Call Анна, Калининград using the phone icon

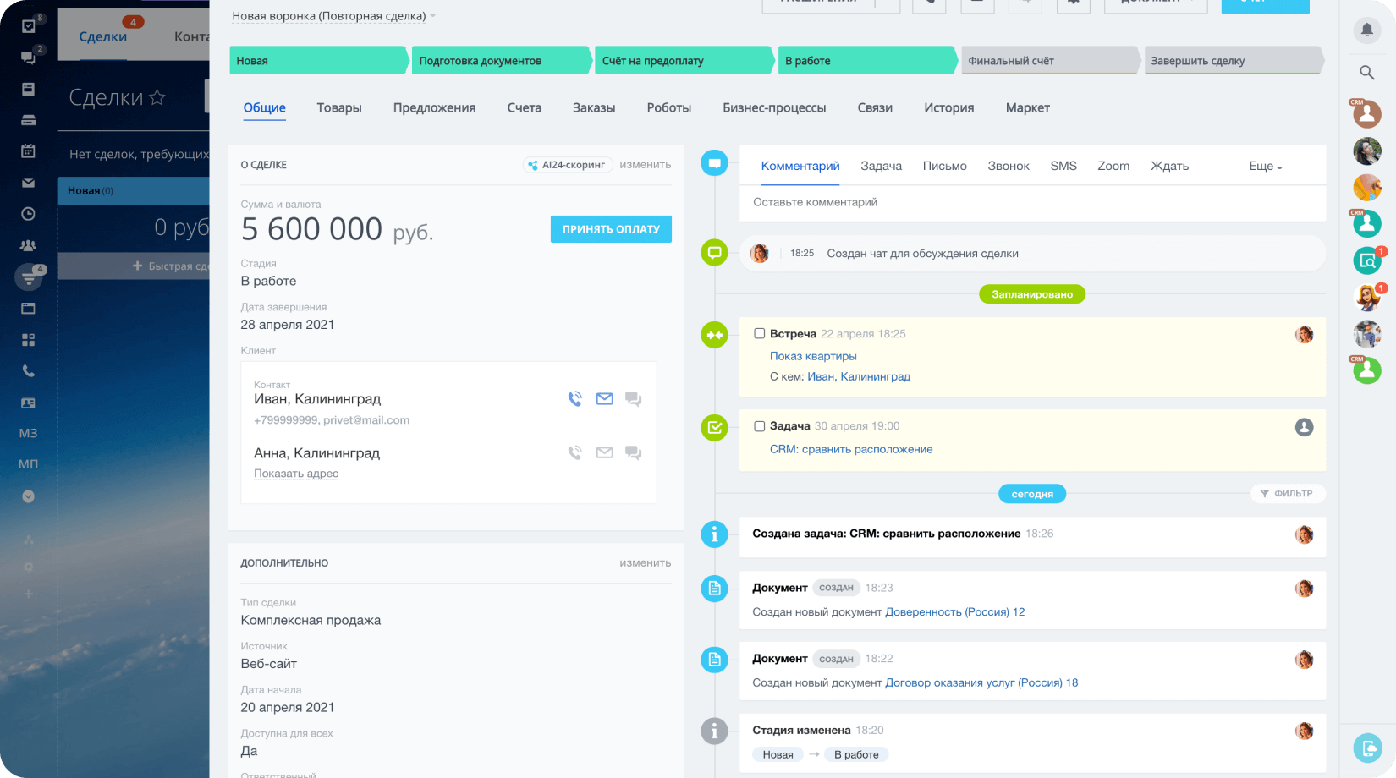click(x=575, y=452)
